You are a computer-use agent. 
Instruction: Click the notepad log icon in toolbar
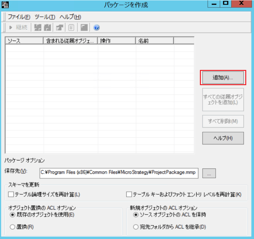tap(71, 27)
